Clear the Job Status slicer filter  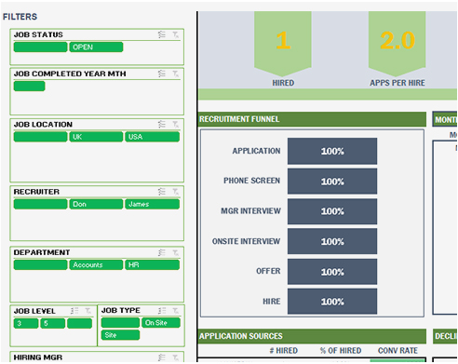pyautogui.click(x=176, y=34)
